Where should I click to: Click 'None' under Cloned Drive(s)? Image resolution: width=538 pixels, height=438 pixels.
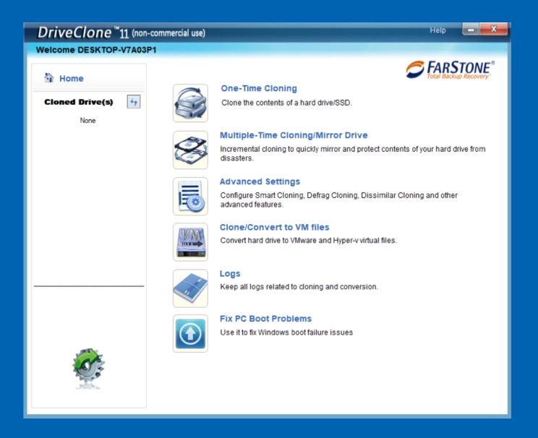click(87, 121)
